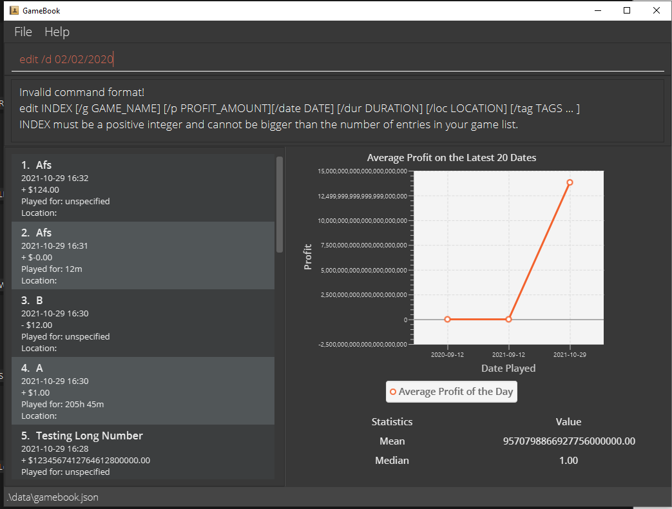Click the 2021-10-29 data point on chart
The height and width of the screenshot is (509, 672).
570,182
